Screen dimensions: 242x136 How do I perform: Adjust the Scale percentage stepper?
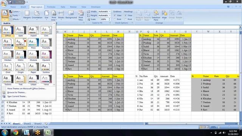109,19
